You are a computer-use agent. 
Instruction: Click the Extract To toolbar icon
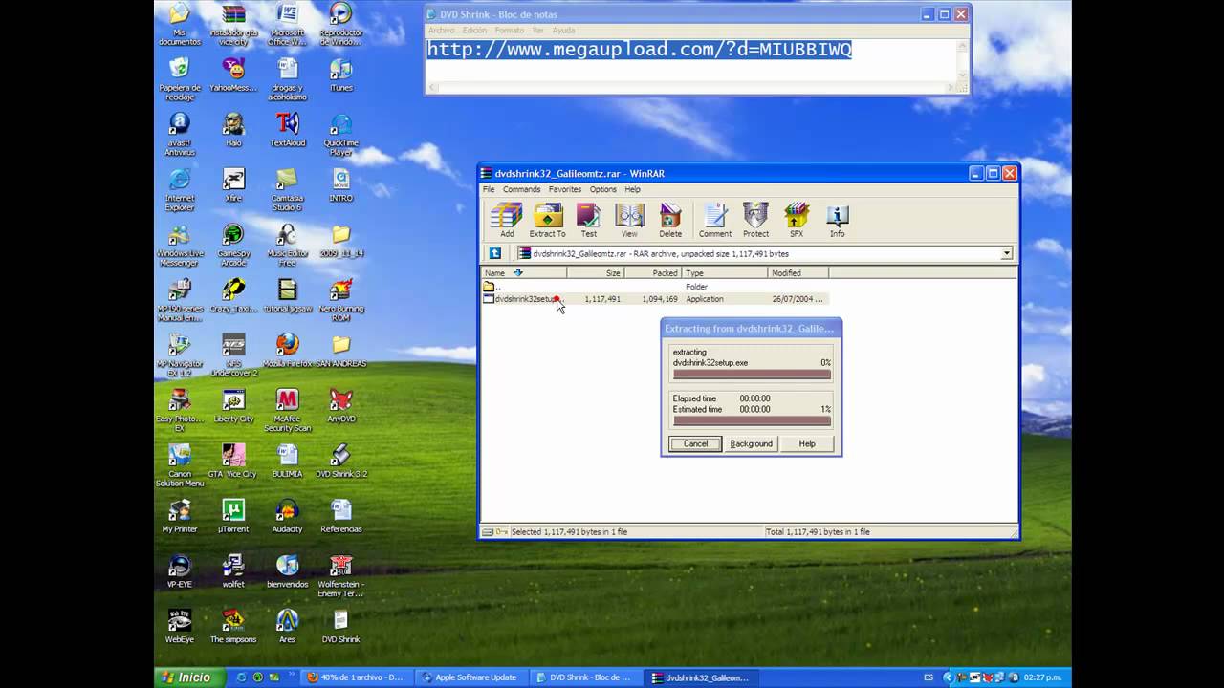tap(547, 220)
